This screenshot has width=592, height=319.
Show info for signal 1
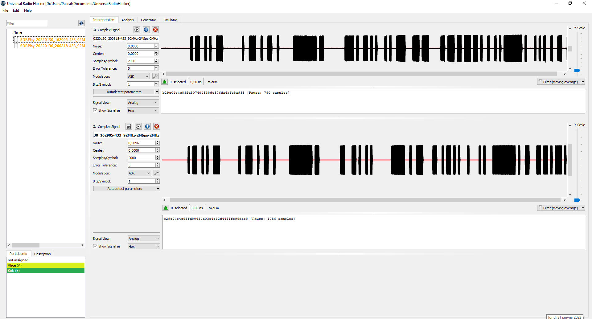click(x=146, y=30)
